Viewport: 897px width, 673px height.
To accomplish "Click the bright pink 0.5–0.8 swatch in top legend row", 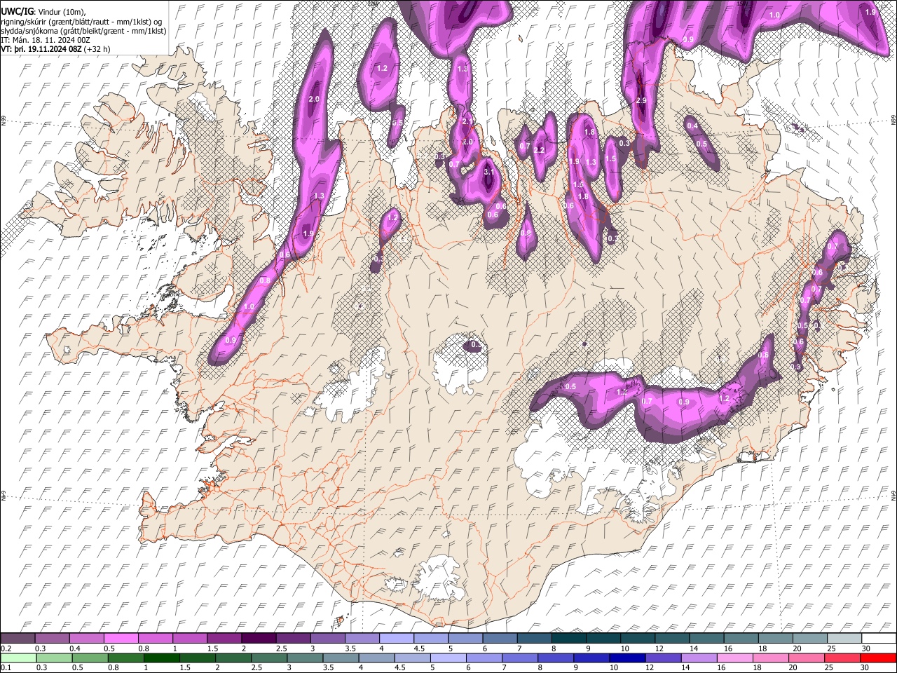I will [121, 638].
